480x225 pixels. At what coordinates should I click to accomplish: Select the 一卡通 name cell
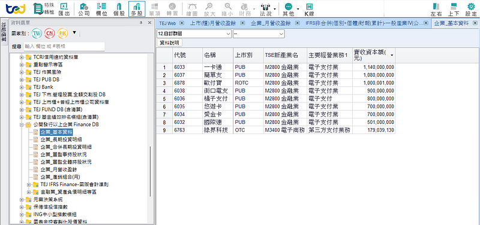pos(218,67)
